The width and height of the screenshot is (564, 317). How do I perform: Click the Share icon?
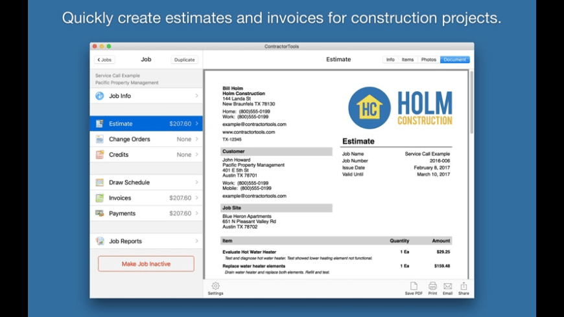(x=464, y=286)
